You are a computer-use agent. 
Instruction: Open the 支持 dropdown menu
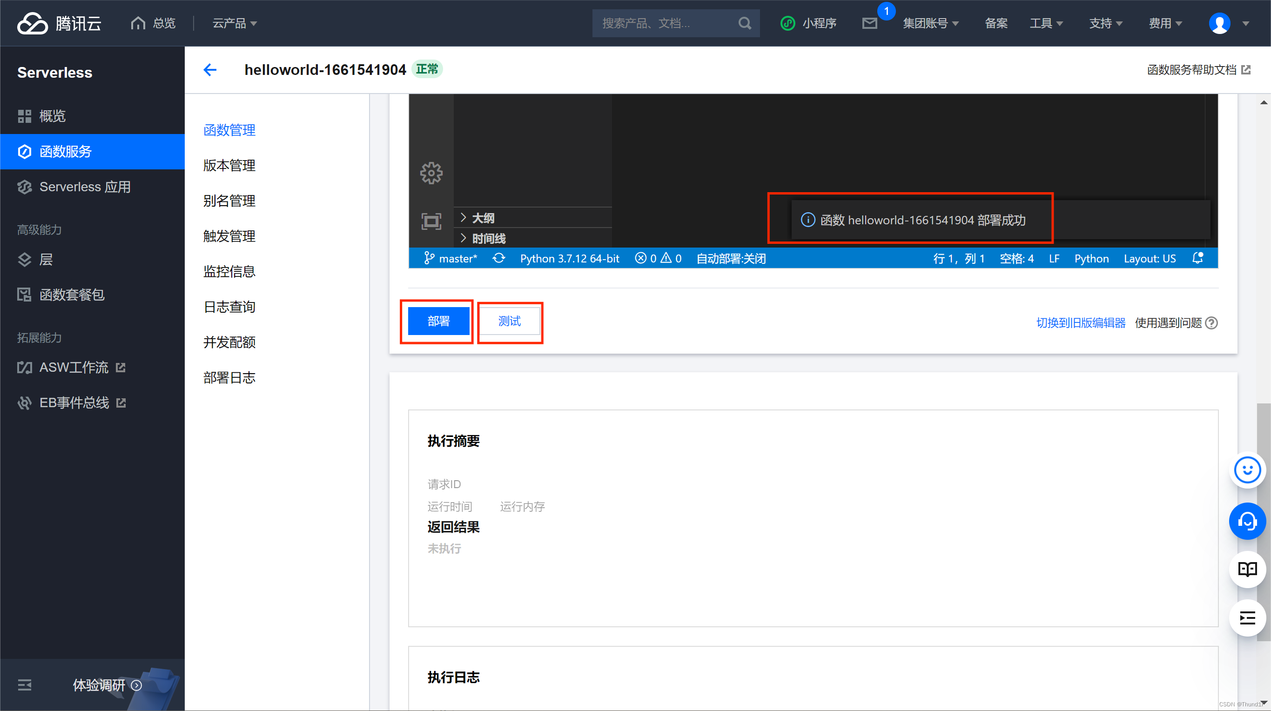(1106, 23)
